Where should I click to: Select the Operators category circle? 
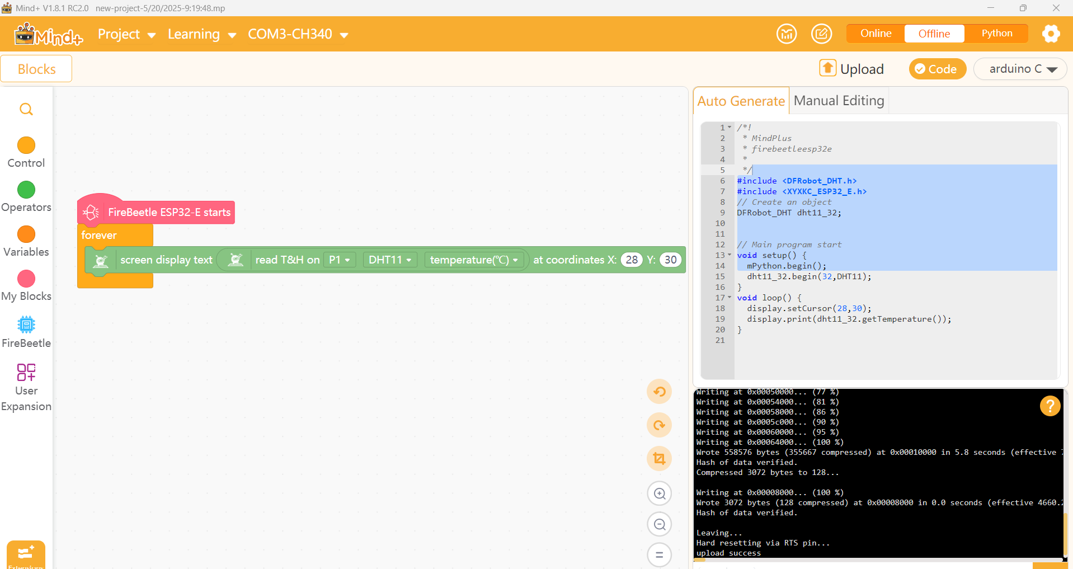(x=26, y=190)
